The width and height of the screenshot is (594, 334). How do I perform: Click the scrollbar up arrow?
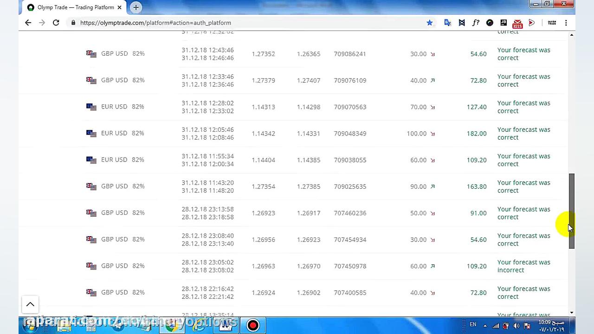(572, 35)
